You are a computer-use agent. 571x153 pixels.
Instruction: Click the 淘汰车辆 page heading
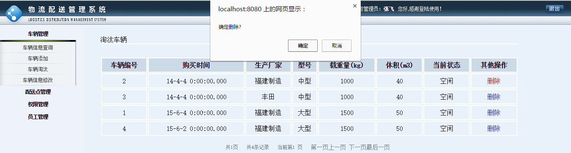(113, 40)
